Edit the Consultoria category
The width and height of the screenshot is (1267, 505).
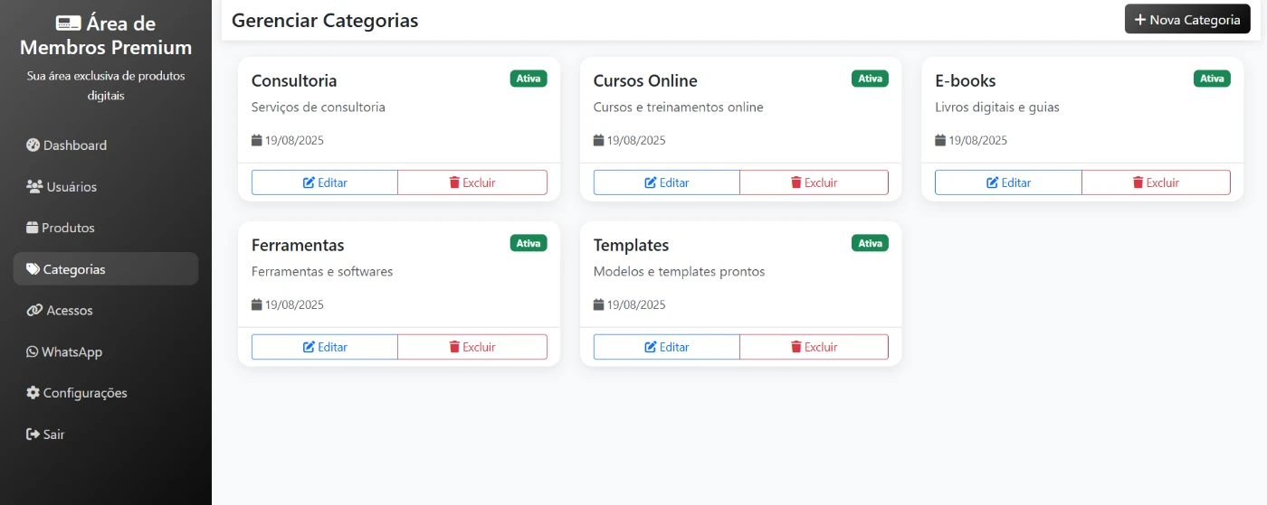pyautogui.click(x=325, y=182)
